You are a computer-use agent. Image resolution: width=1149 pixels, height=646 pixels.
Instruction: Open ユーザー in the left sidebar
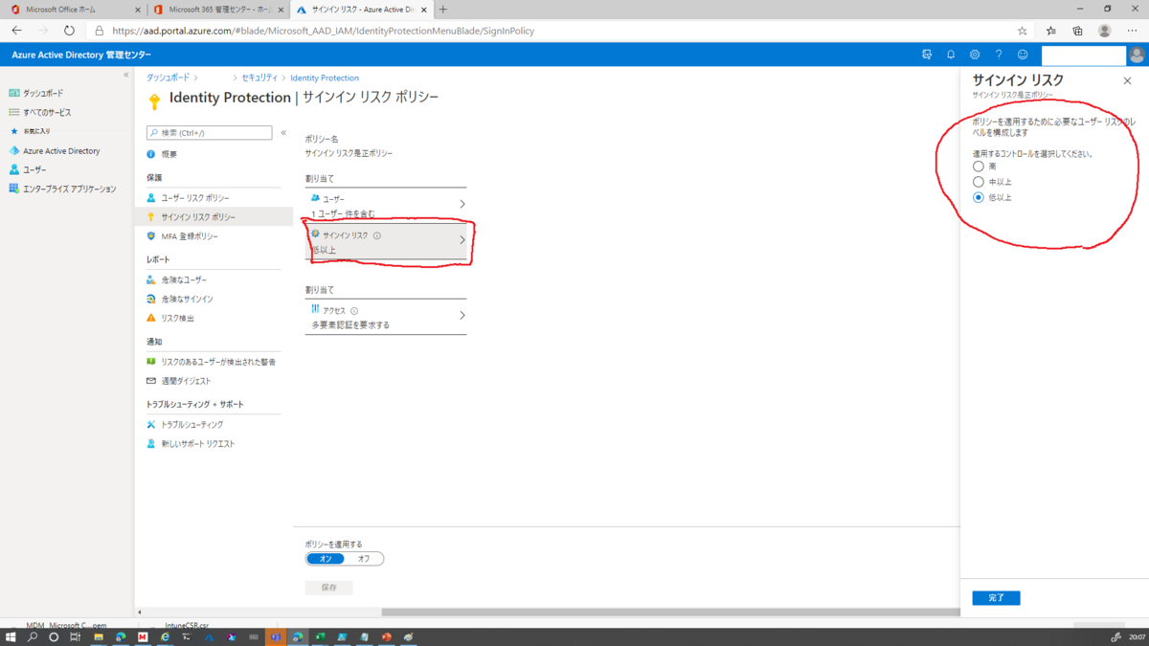click(x=34, y=169)
